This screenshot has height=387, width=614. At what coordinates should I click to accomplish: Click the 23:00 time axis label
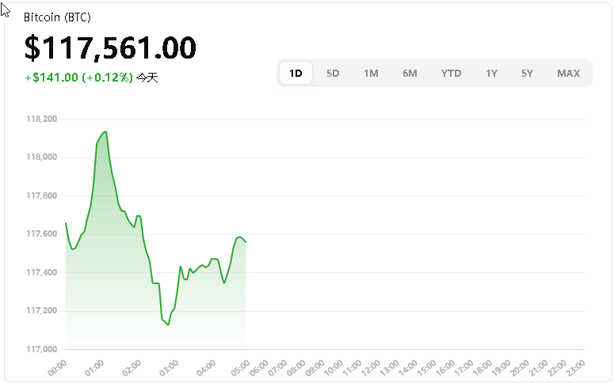(x=576, y=367)
